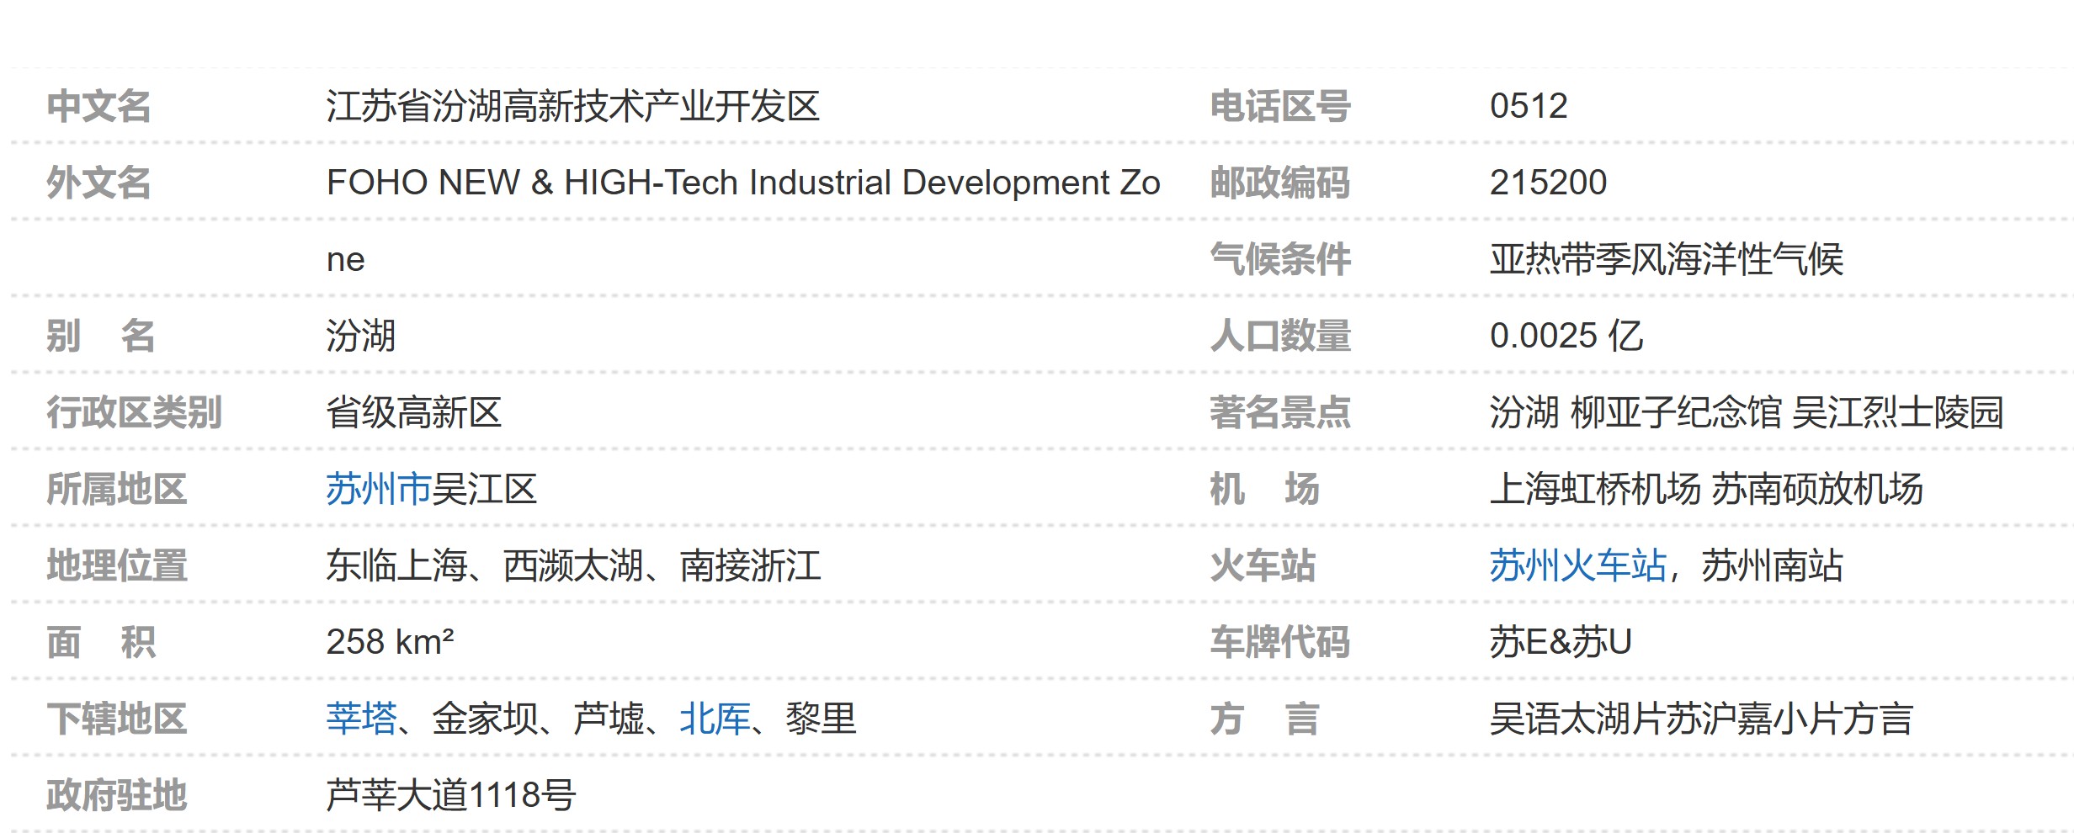This screenshot has height=833, width=2074.
Task: Click the text 上海虹桥机场
Action: [x=1595, y=489]
